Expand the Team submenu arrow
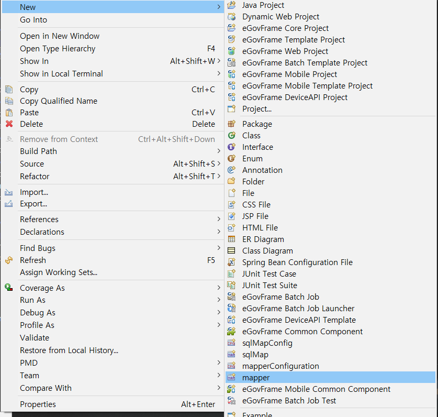 click(x=219, y=375)
